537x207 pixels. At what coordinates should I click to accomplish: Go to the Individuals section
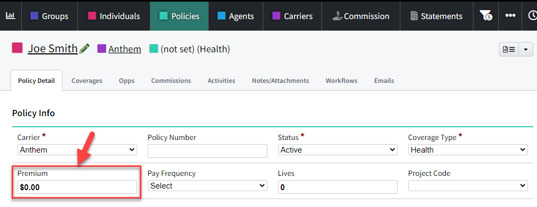click(x=114, y=16)
